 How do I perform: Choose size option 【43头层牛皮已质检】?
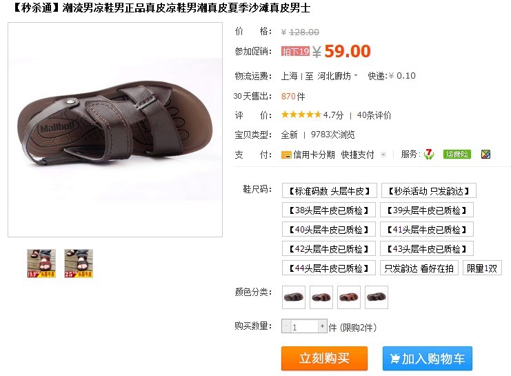[x=427, y=249]
